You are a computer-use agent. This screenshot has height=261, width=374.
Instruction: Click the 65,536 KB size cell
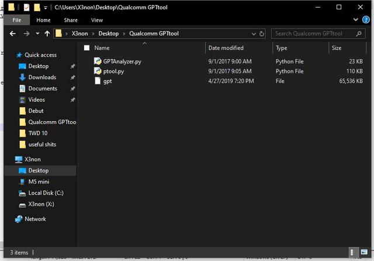pos(351,81)
